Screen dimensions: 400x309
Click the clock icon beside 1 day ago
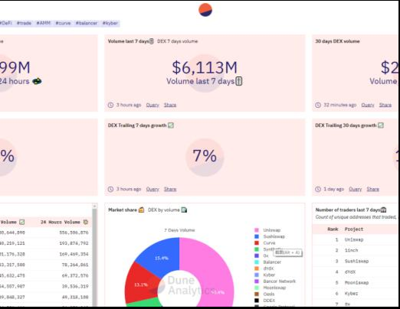click(x=318, y=189)
